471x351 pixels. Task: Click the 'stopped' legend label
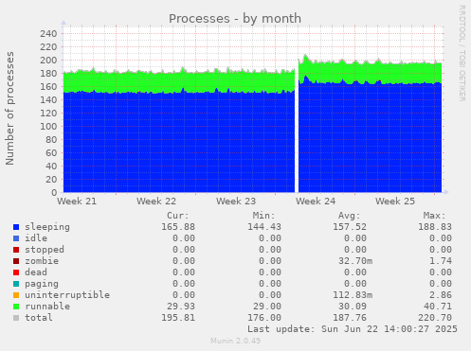click(x=45, y=250)
